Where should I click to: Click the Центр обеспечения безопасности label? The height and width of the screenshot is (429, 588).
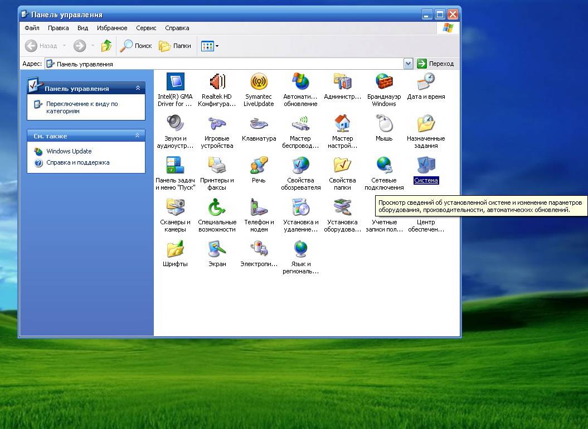[x=426, y=225]
